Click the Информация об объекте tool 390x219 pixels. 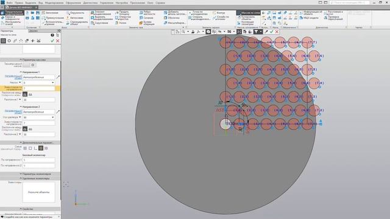point(311,13)
